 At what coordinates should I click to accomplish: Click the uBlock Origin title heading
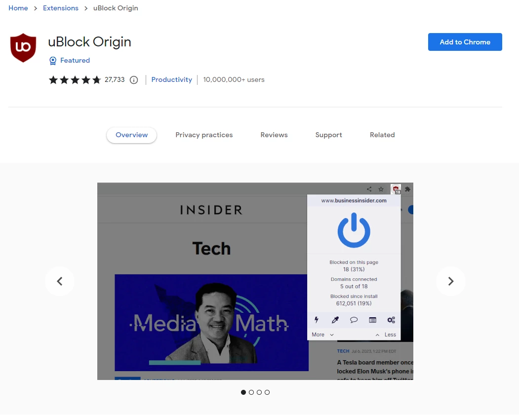click(89, 42)
